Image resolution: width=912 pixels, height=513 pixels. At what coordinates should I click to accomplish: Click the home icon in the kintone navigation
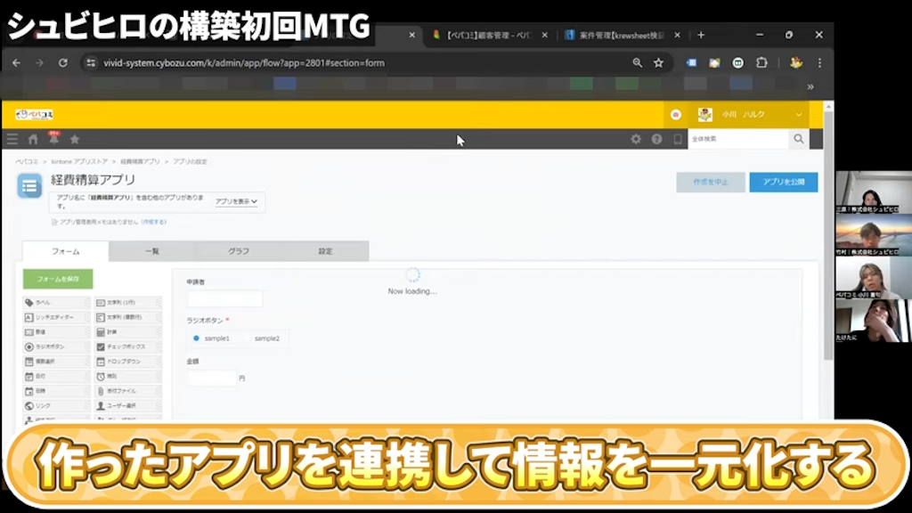point(32,138)
